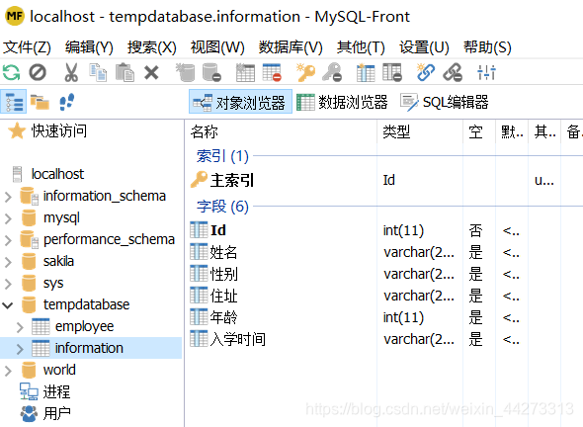
Task: Open the 视图(W) menu
Action: 217,47
